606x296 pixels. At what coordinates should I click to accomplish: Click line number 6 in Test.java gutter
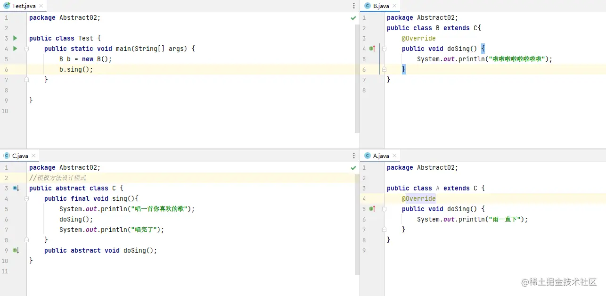6,69
